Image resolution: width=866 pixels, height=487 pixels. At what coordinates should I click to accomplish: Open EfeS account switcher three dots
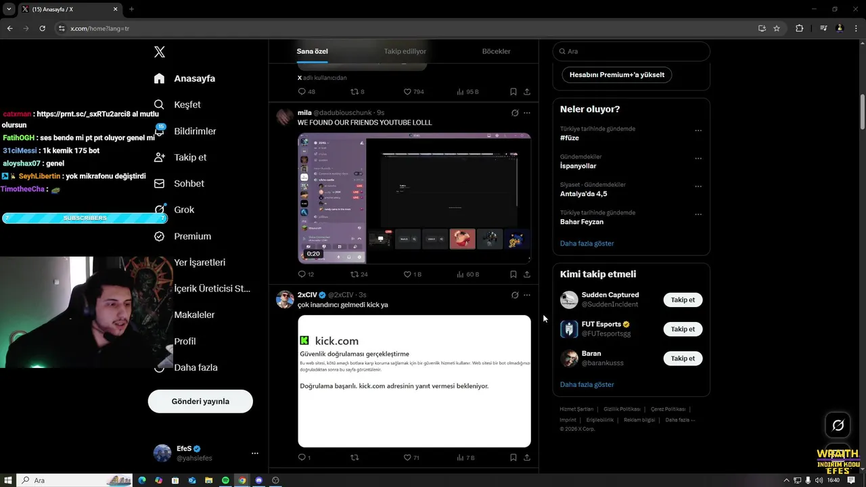(x=255, y=453)
